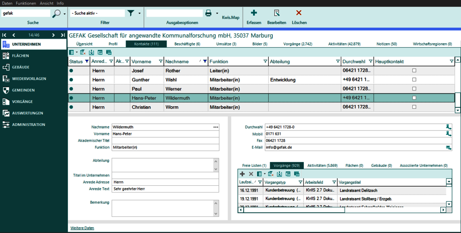
Task: Export contacts table to Excel icon
Action: tap(91, 52)
